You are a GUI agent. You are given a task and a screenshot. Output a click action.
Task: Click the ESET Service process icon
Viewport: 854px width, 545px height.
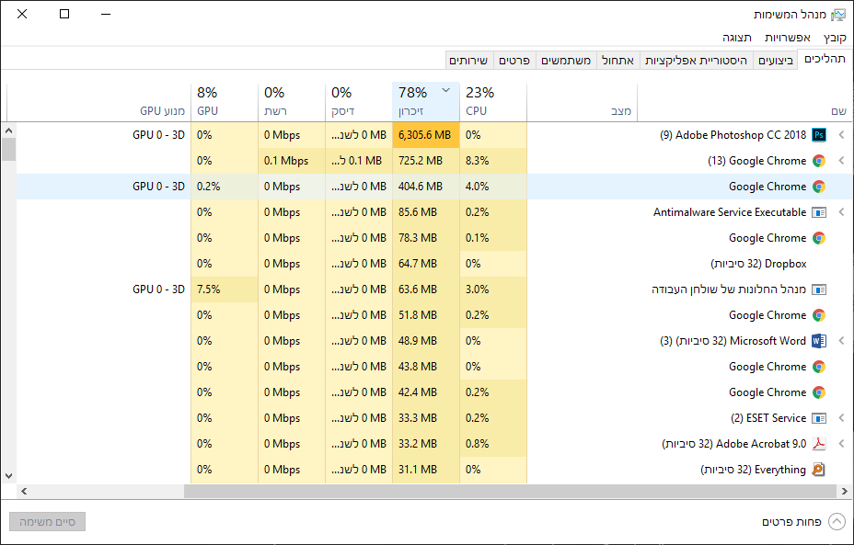(818, 418)
